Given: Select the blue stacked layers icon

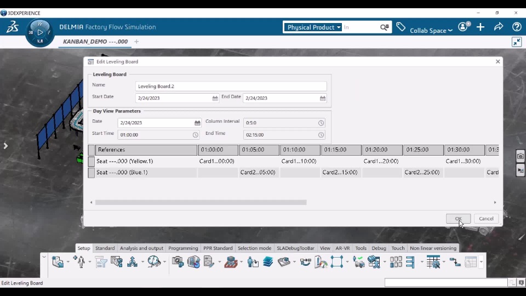Looking at the screenshot, I should [x=268, y=262].
